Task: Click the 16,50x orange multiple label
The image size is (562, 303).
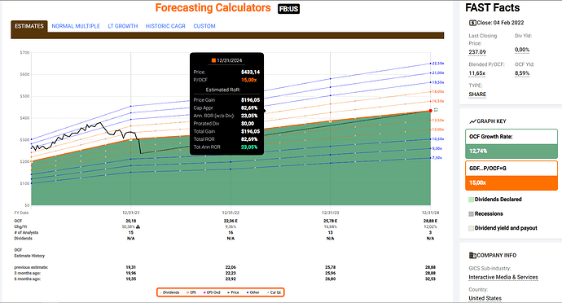Action: pyautogui.click(x=438, y=101)
